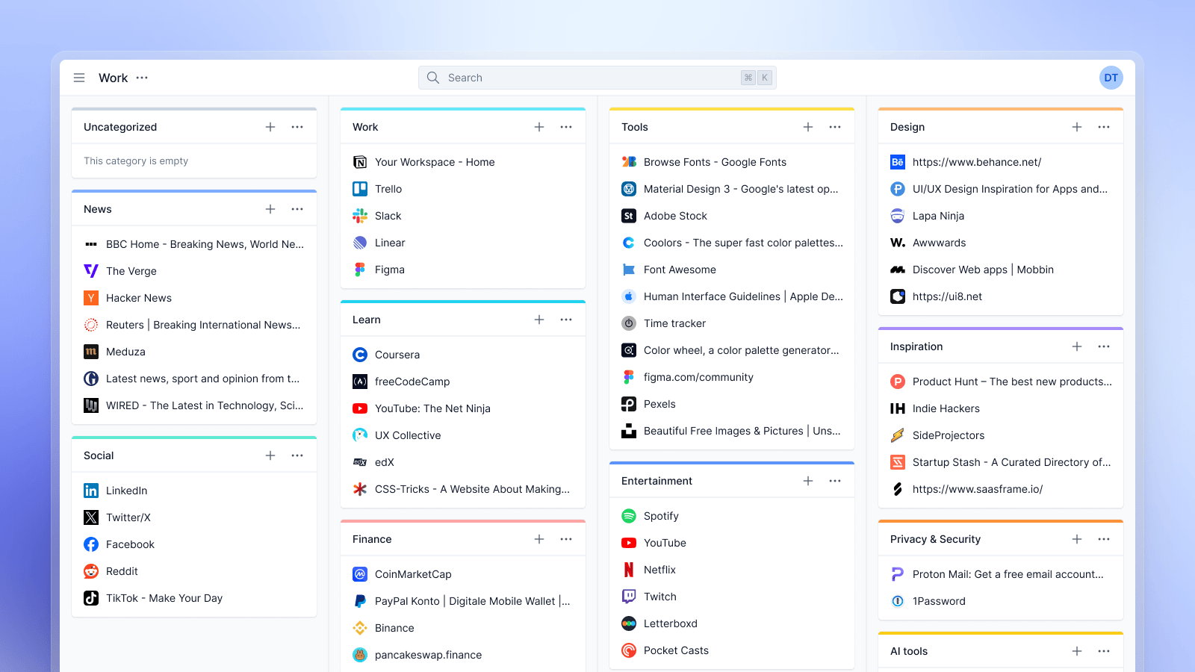This screenshot has width=1195, height=672.
Task: Click the Product Hunt favicon
Action: click(x=898, y=382)
